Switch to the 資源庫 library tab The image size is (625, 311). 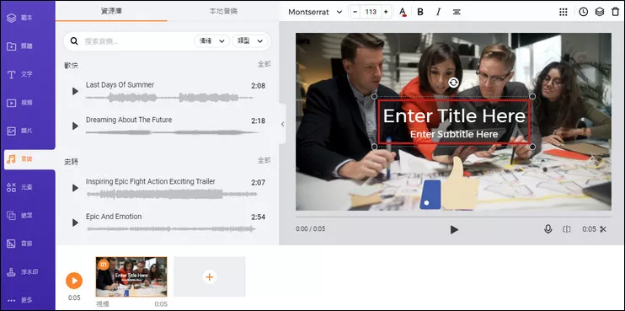[x=111, y=11]
